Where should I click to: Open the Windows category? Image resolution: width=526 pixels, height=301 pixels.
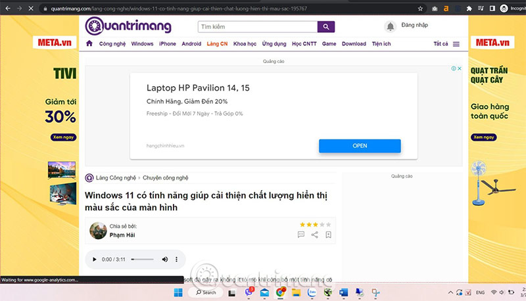coord(142,43)
